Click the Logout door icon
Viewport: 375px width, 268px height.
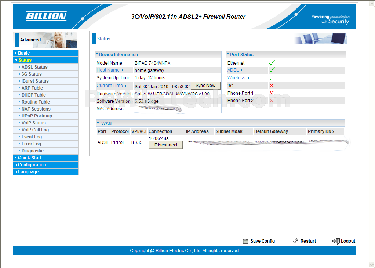coord(336,241)
